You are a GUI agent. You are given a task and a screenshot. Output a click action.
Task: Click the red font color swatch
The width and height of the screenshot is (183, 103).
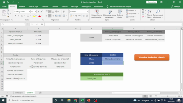coord(39,16)
